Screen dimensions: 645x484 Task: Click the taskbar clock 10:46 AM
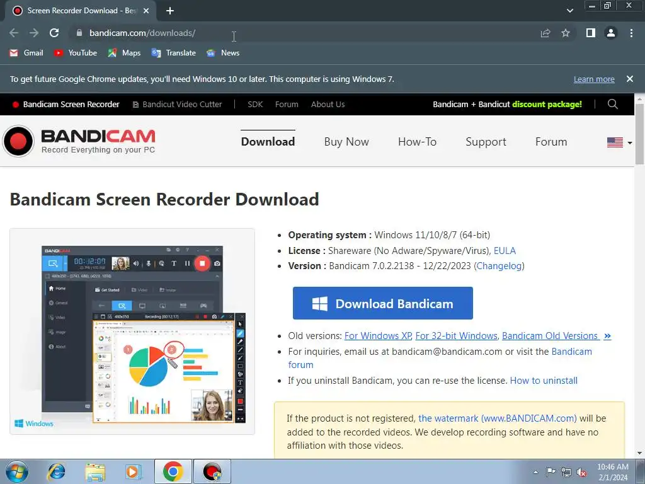[x=613, y=472]
